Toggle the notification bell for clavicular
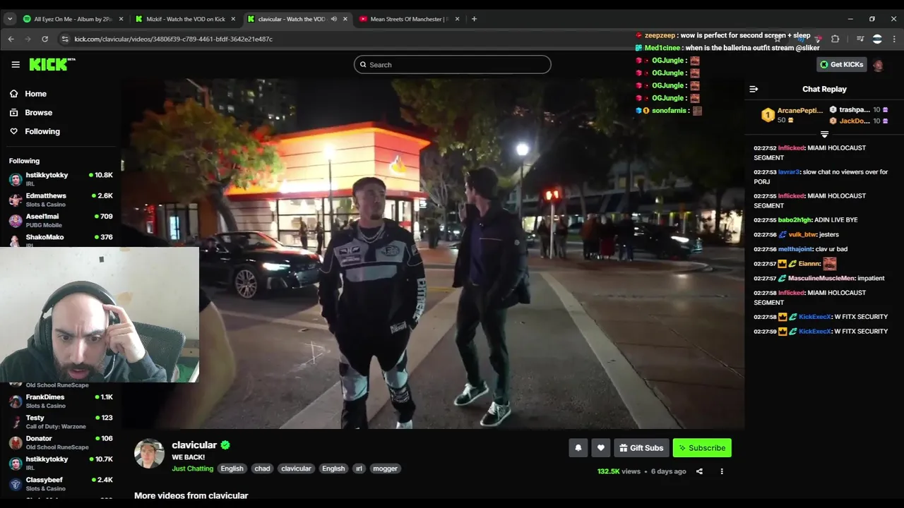 [578, 448]
